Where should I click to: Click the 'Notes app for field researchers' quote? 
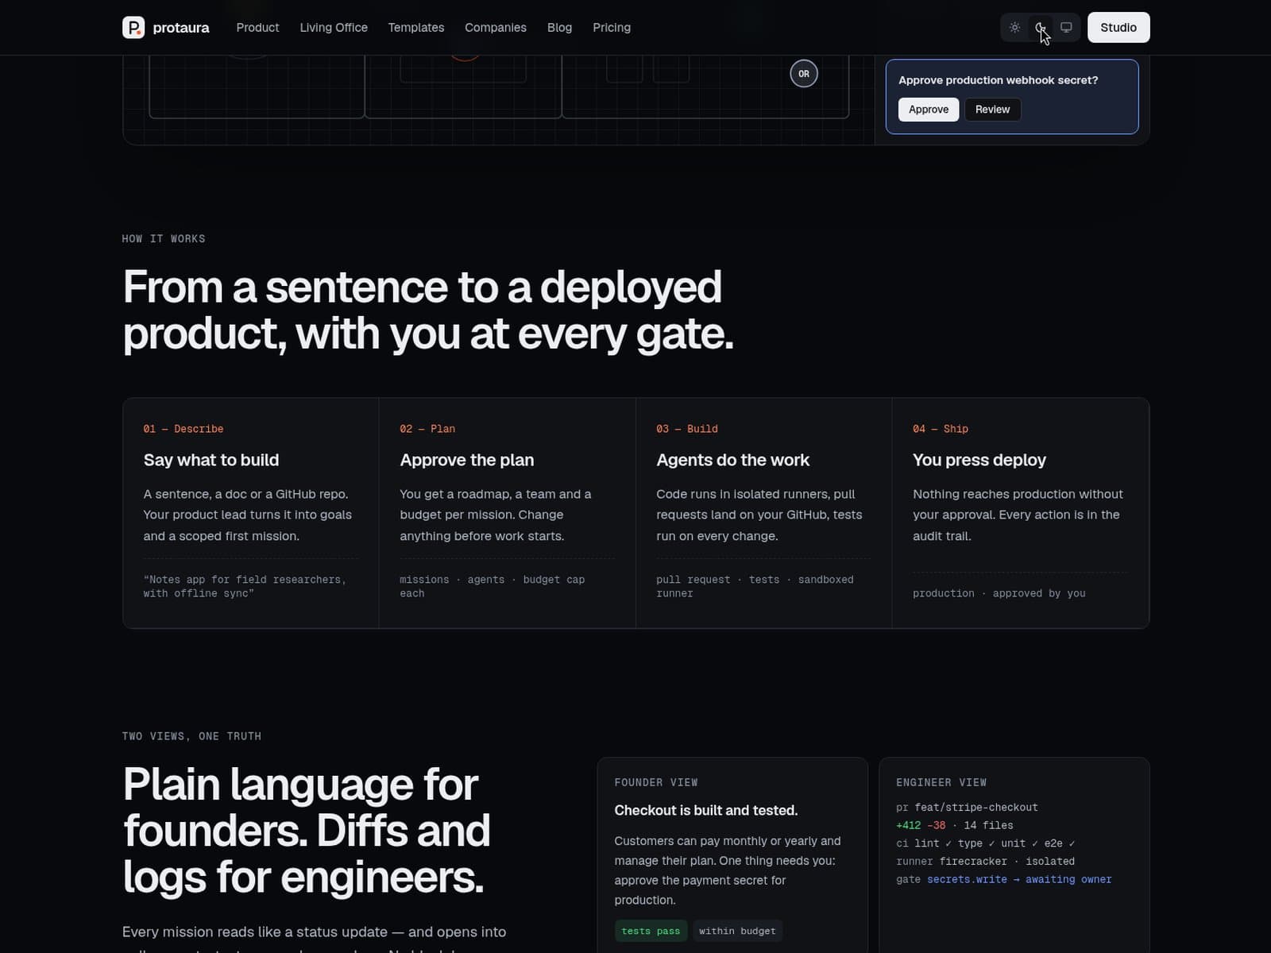click(245, 586)
